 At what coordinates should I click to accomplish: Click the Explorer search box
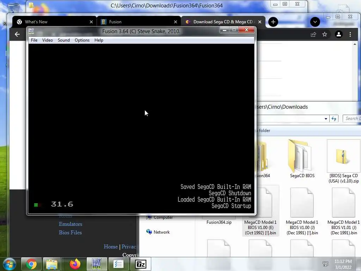(x=352, y=119)
